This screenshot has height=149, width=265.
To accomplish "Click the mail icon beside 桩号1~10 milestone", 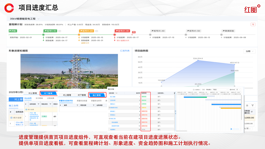I will 60,31.
